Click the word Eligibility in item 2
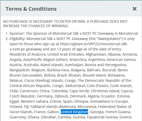Screen dimensions: 142x121 18,39
